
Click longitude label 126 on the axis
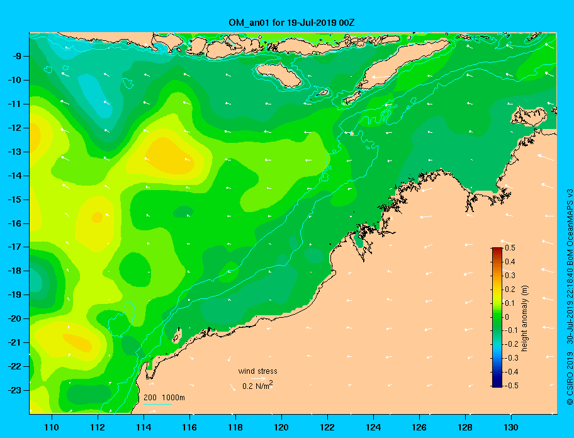419,427
